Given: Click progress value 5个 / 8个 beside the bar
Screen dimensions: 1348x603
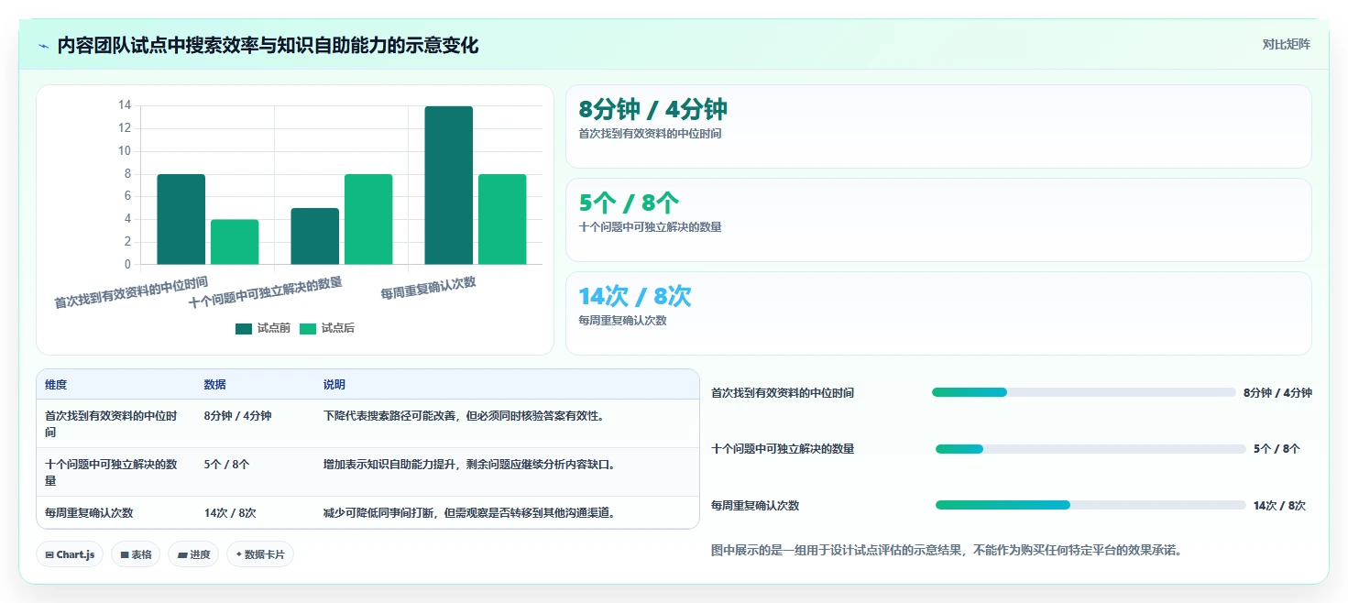Looking at the screenshot, I should [1277, 449].
